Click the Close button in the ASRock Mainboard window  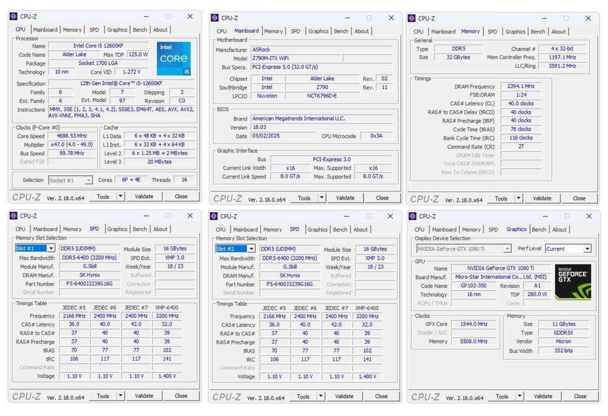(382, 198)
